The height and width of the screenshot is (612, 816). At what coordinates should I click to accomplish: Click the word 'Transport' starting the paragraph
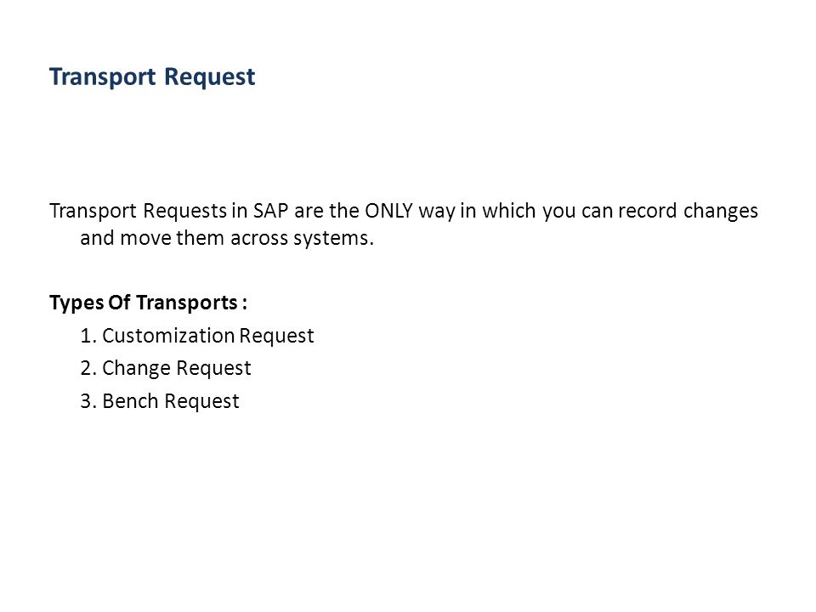[x=93, y=211]
